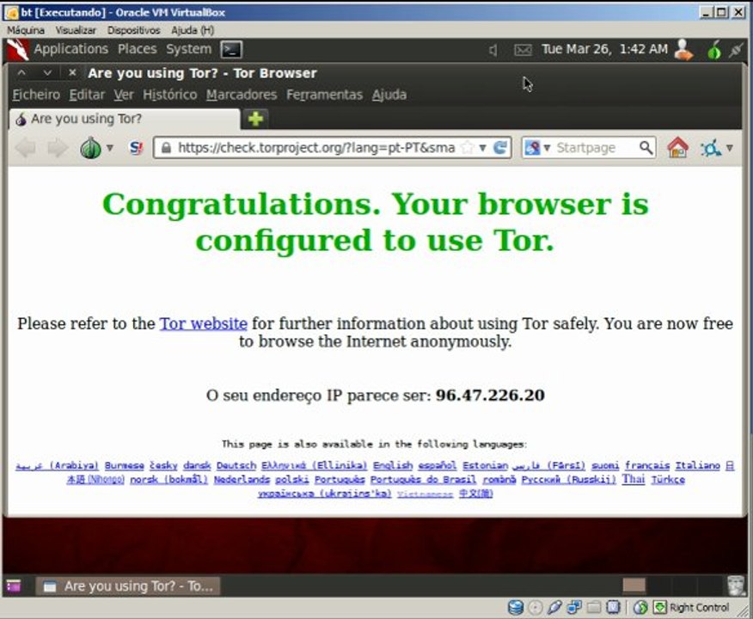The width and height of the screenshot is (753, 619).
Task: Click the browser forward arrow
Action: [58, 148]
